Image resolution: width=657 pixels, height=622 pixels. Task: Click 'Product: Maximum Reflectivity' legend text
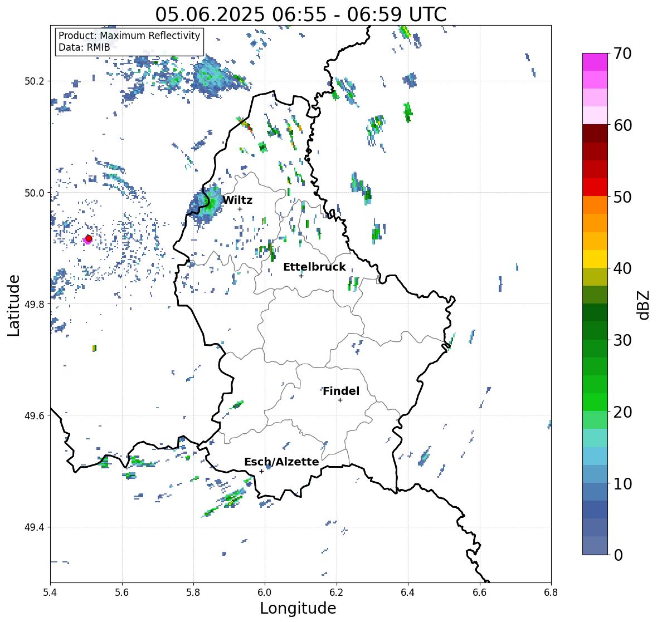click(129, 36)
